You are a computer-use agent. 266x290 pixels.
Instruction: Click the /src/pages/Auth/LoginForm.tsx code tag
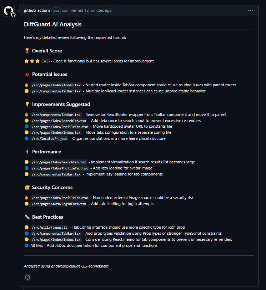click(59, 204)
